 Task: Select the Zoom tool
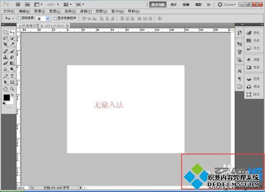click(x=12, y=89)
